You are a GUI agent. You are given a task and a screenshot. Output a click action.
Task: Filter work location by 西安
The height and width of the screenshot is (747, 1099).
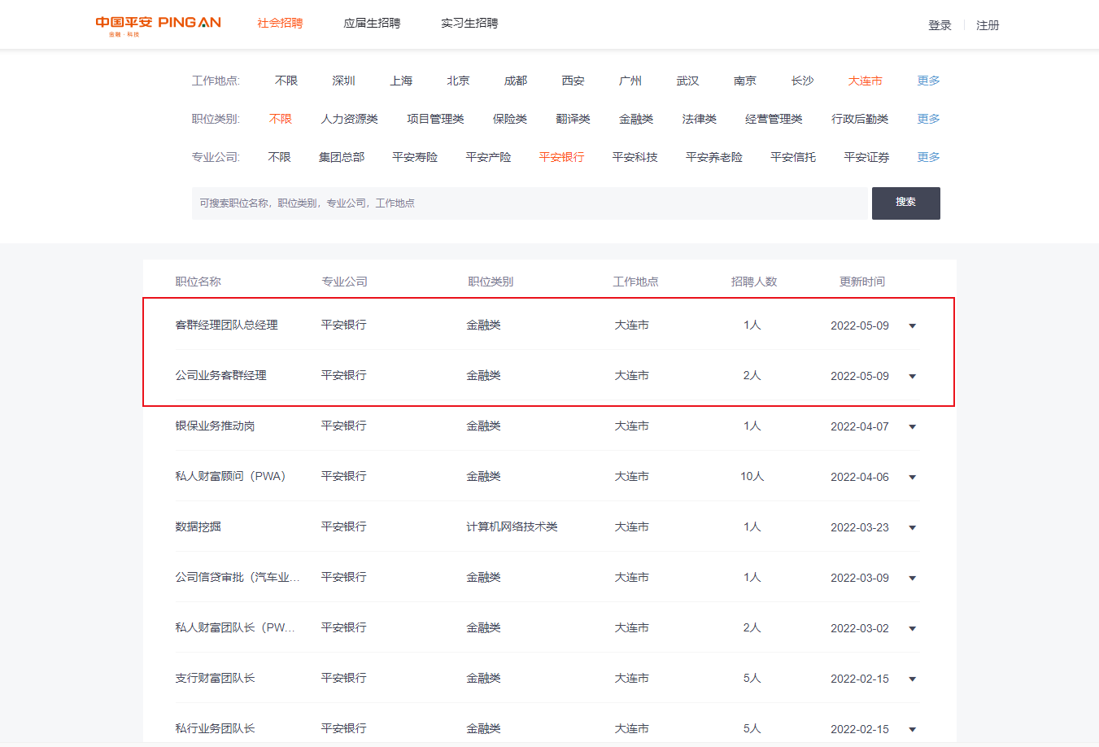[x=573, y=81]
